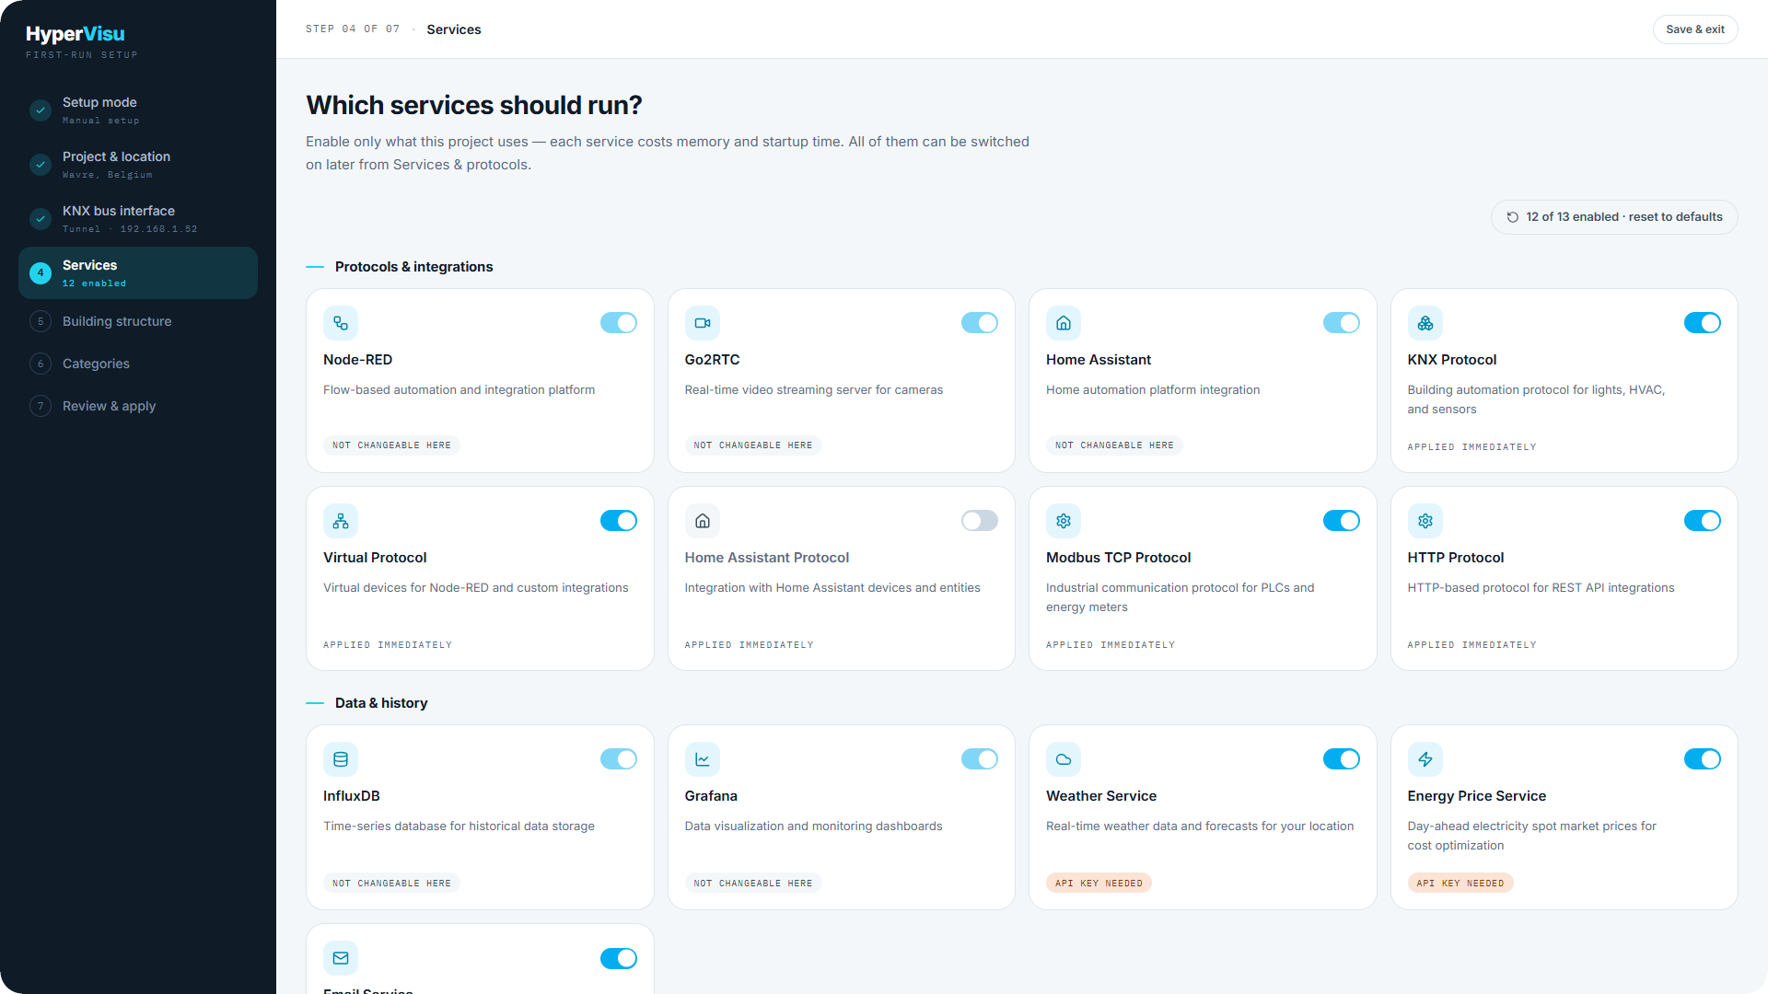The image size is (1768, 994).
Task: Click the NOT CHANGEABLE HERE badge on Node-RED
Action: click(x=391, y=445)
